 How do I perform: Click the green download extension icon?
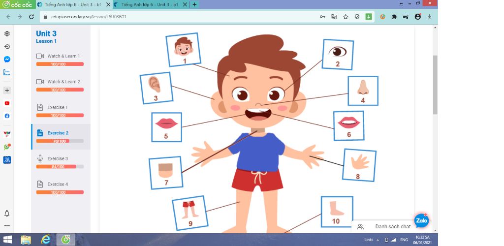coord(369,17)
